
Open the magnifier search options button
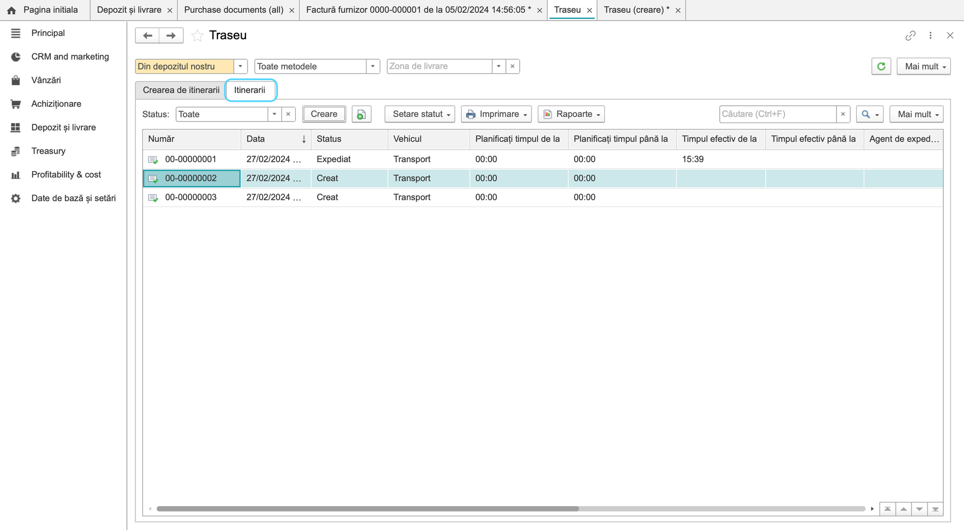869,114
